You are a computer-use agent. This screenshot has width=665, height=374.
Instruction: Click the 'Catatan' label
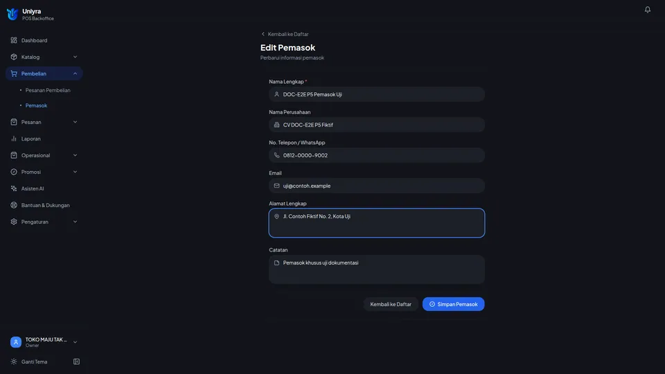(278, 250)
